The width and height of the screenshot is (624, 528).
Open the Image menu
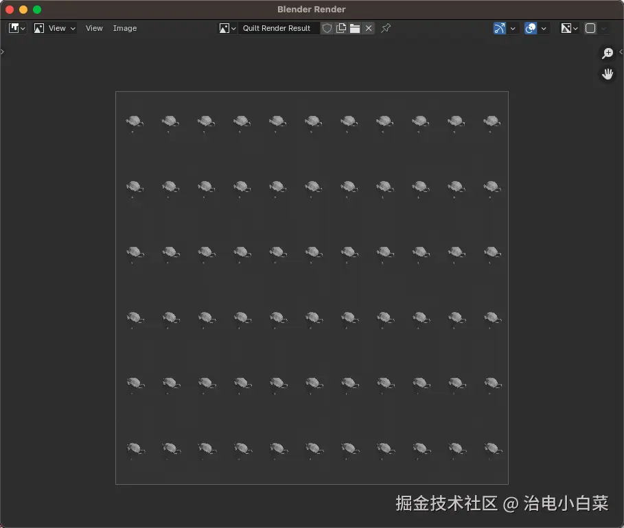124,28
